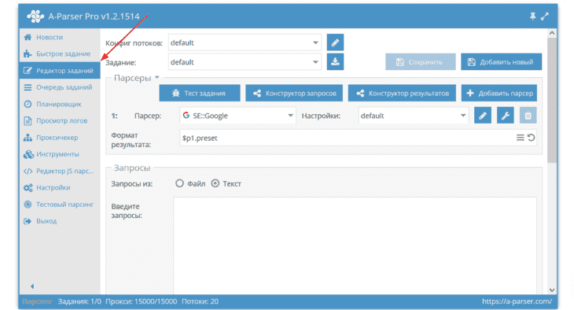Expand the SE::Google parser dropdown
This screenshot has height=310, width=574.
(x=238, y=116)
